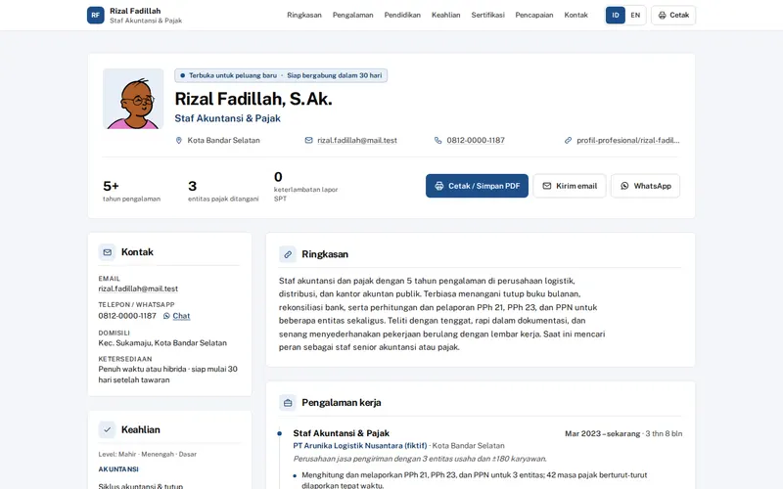This screenshot has height=489, width=783.
Task: Click phone number 0812-0000-1187 in profile header
Action: (x=476, y=140)
